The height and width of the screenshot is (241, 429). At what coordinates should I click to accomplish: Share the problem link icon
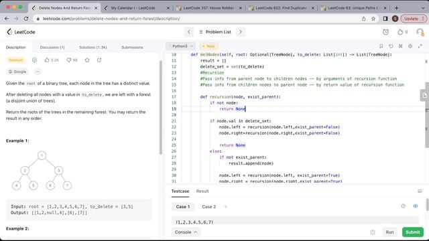click(99, 60)
